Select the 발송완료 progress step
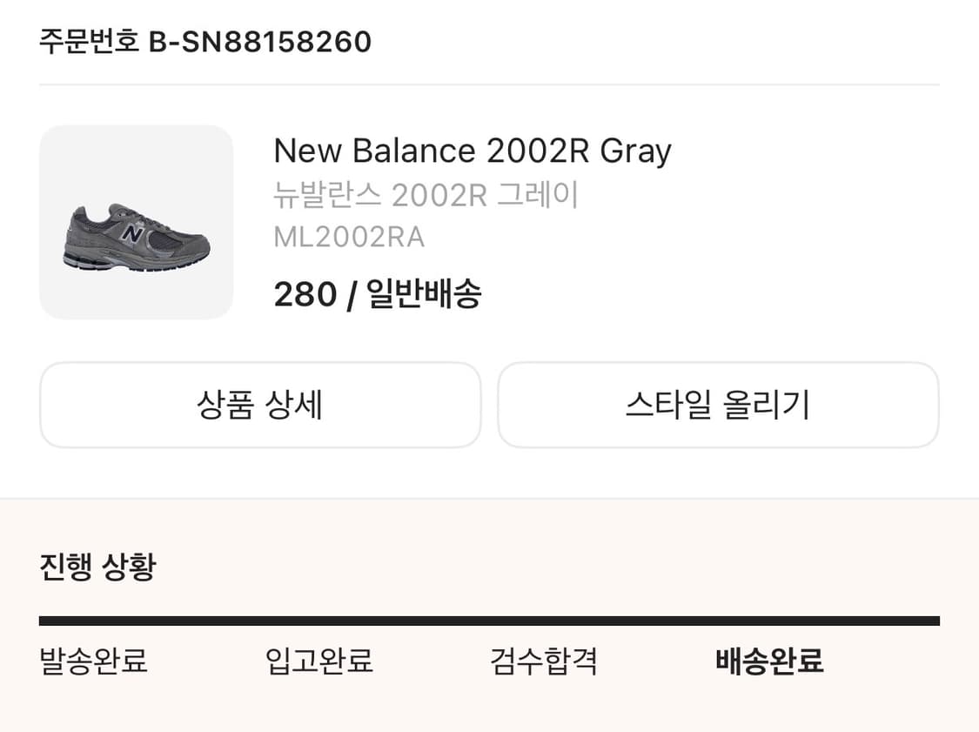 click(94, 661)
